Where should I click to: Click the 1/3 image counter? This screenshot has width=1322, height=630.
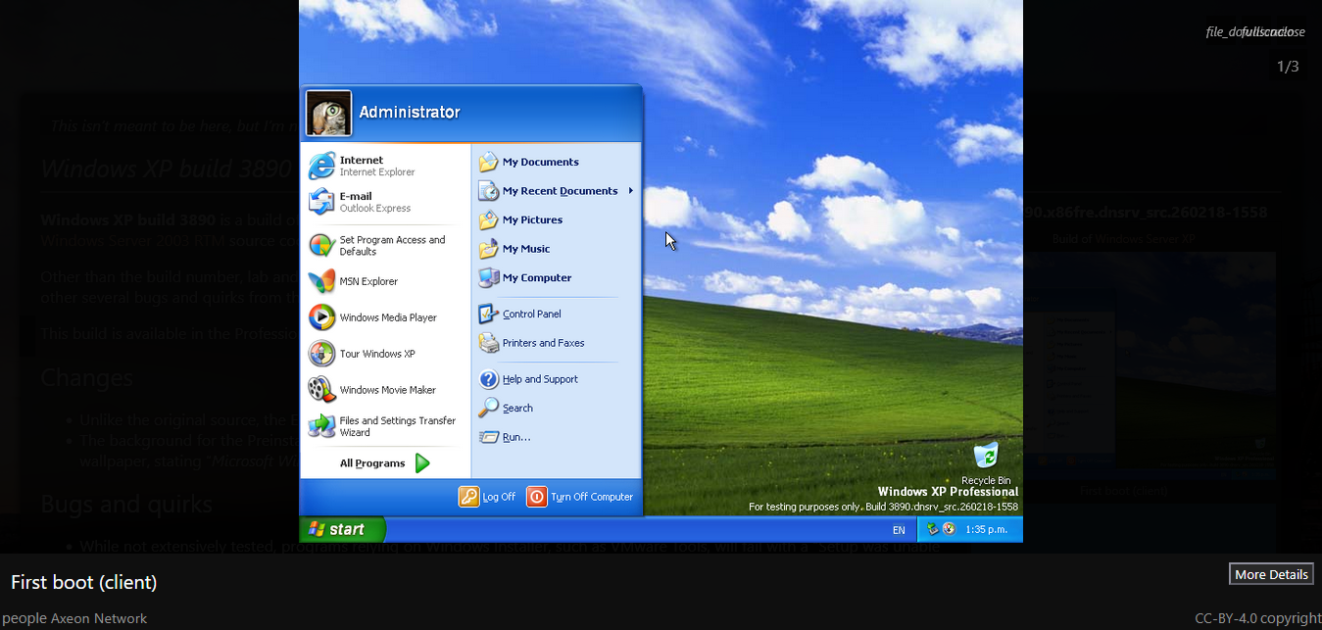1288,67
